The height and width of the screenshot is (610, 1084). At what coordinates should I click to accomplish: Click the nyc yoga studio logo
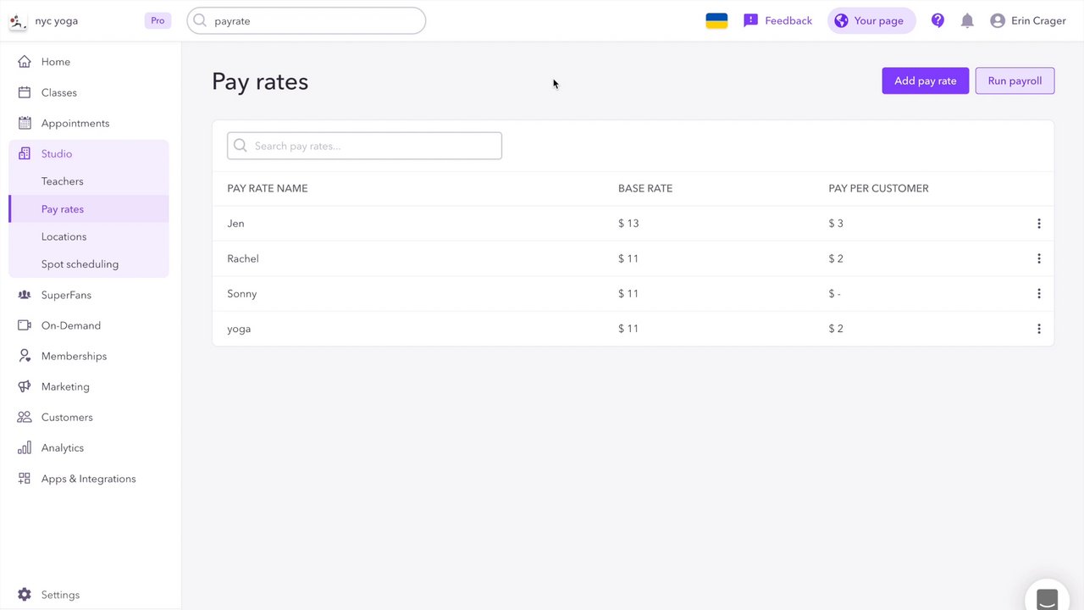click(18, 21)
